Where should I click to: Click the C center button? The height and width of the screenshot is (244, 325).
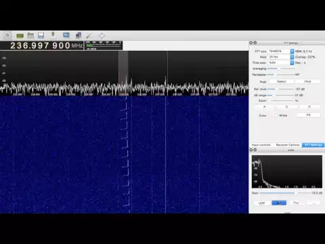click(286, 107)
